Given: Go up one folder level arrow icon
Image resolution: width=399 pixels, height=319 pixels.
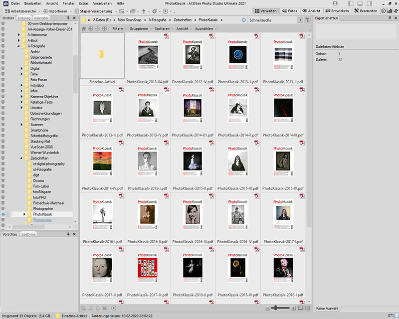Looking at the screenshot, I should pyautogui.click(x=104, y=29).
